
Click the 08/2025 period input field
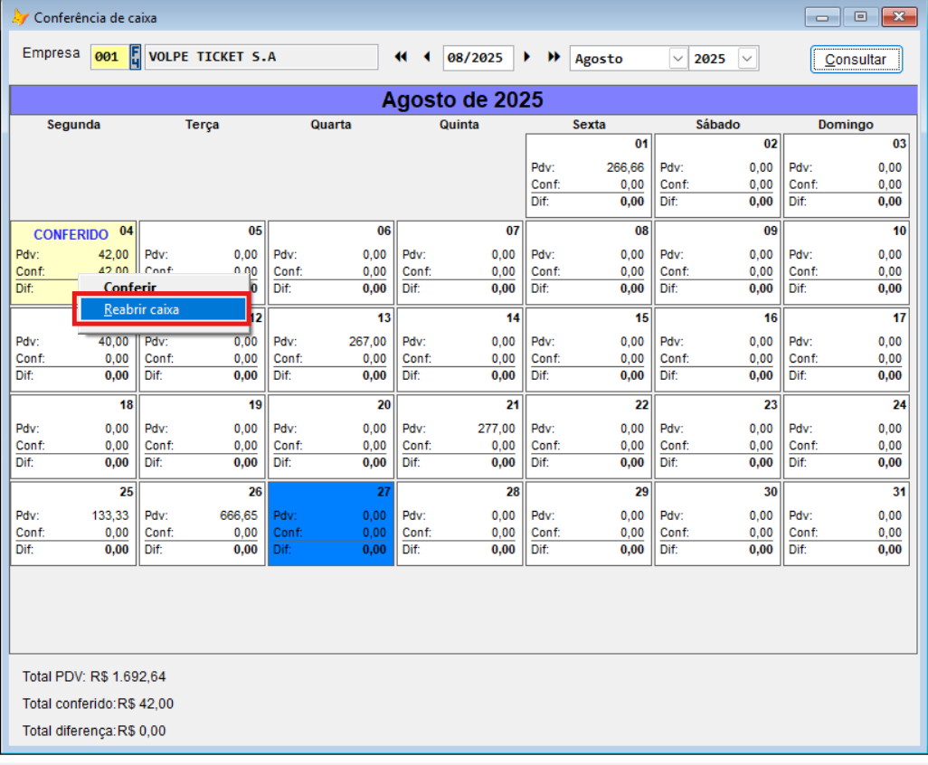478,58
